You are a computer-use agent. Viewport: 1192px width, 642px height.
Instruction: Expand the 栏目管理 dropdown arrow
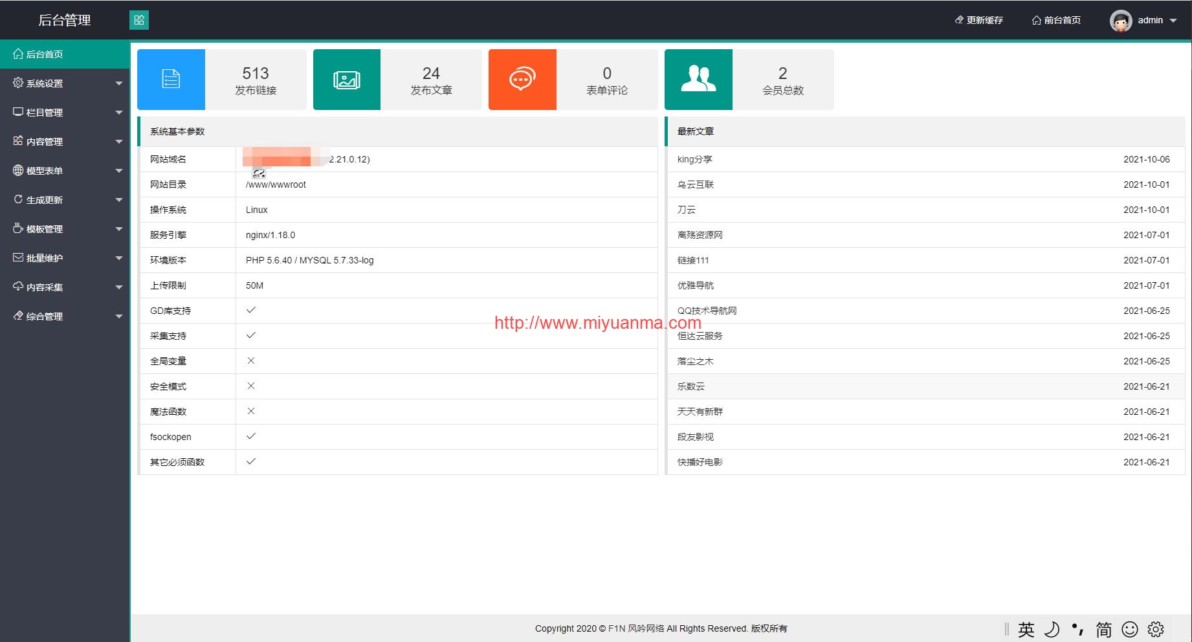[119, 113]
